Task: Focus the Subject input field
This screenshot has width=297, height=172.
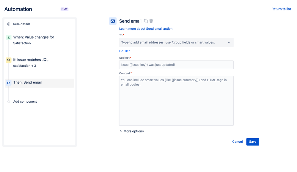Action: [176, 65]
